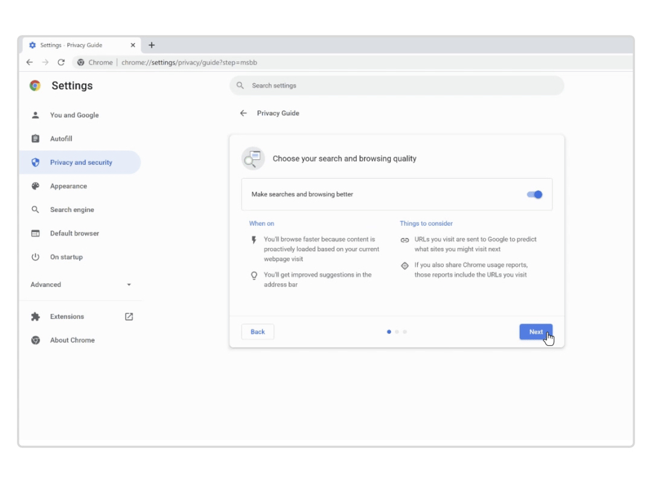Disable Make searches and browsing better

click(534, 194)
